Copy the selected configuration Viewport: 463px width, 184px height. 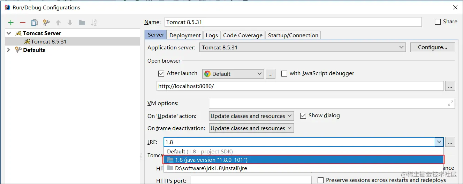(34, 23)
